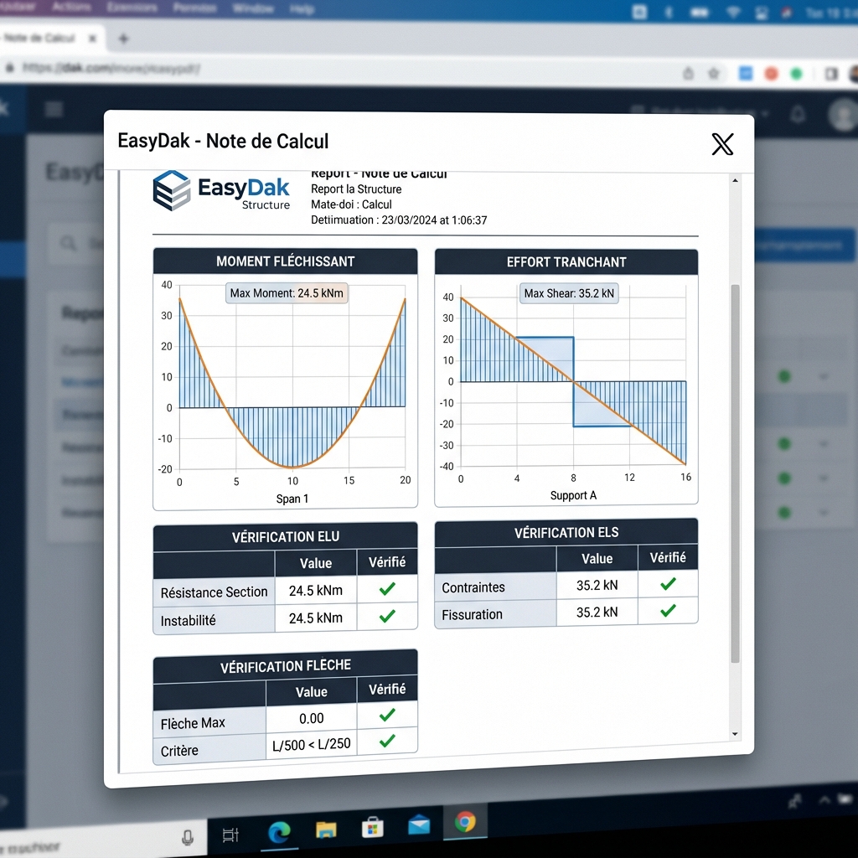
Task: Select the MOMENT FLÉCHISSANT chart header
Action: (x=285, y=261)
